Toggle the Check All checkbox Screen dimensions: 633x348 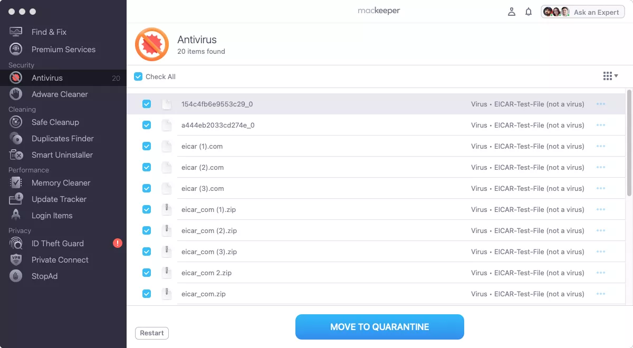[x=138, y=76]
